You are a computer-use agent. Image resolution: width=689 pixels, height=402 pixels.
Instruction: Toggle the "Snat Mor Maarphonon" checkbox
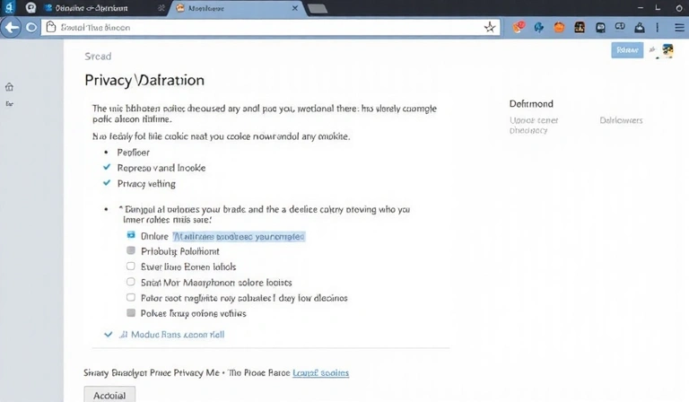pyautogui.click(x=131, y=282)
